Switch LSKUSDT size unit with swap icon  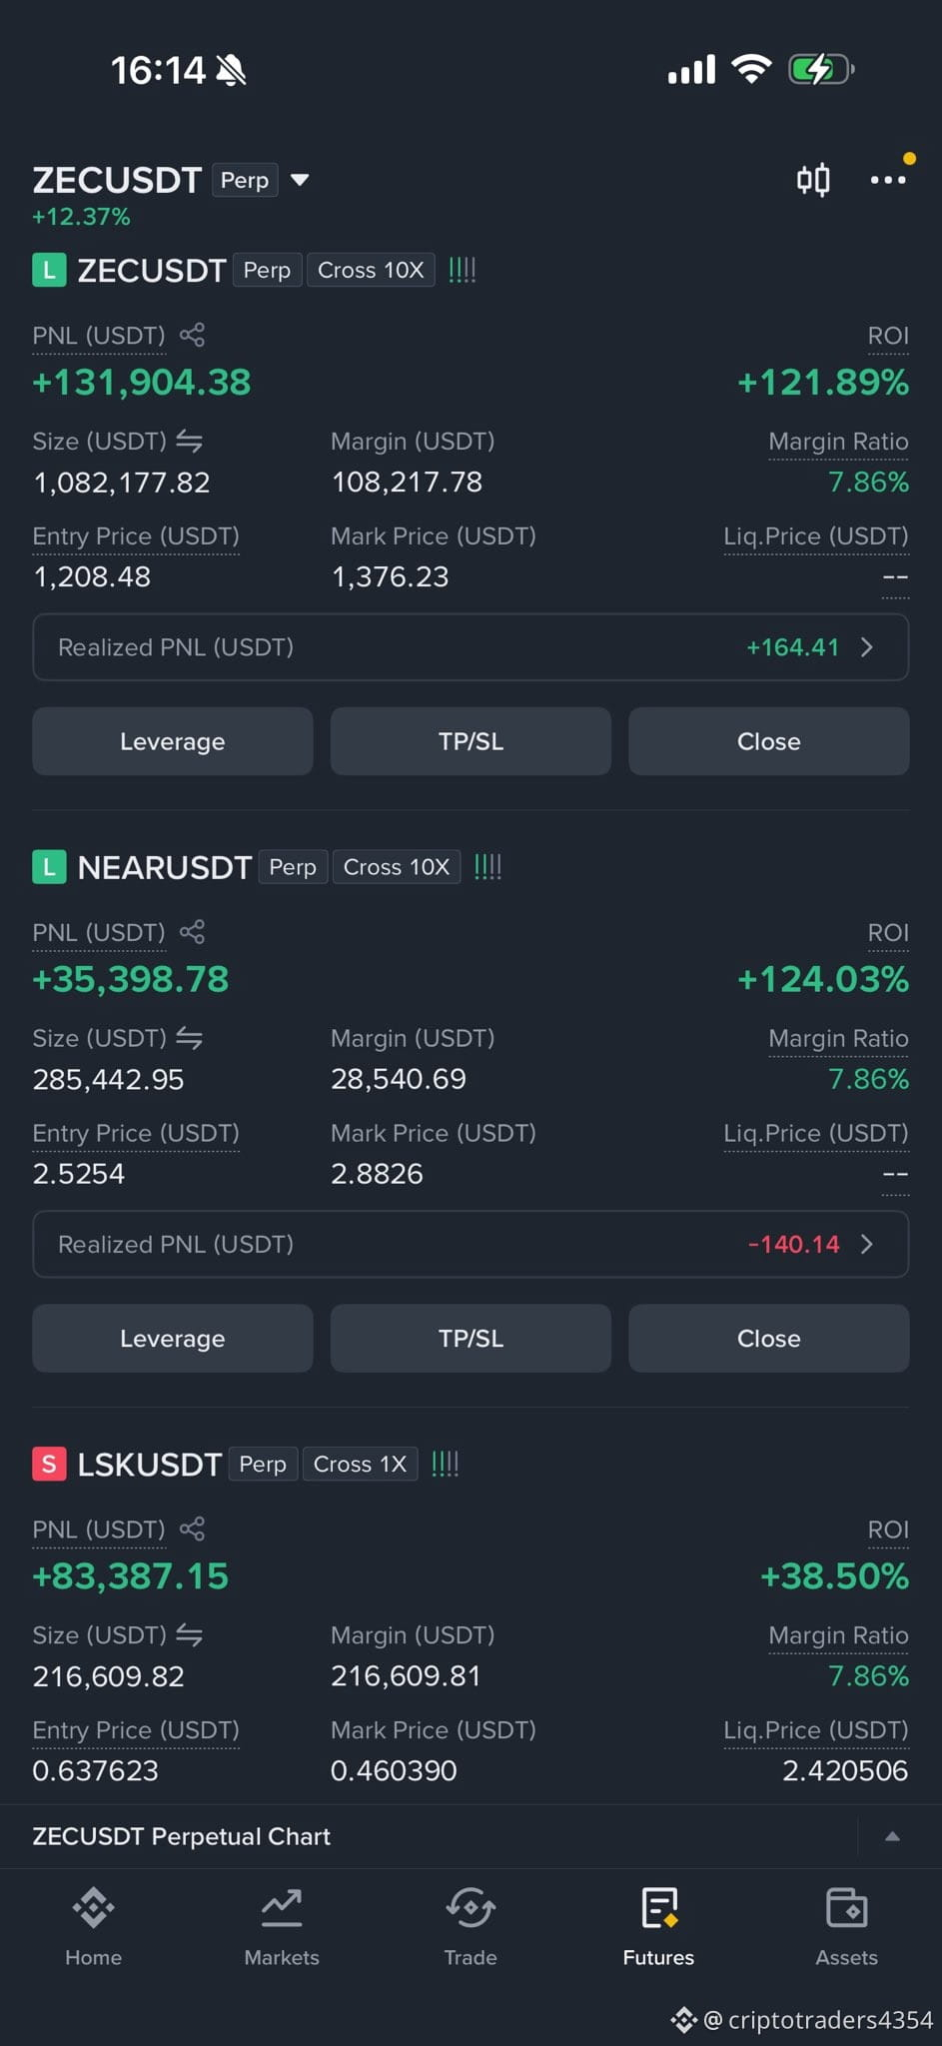tap(189, 1634)
